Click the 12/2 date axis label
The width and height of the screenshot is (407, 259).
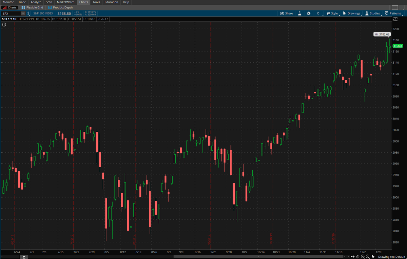coord(363,252)
